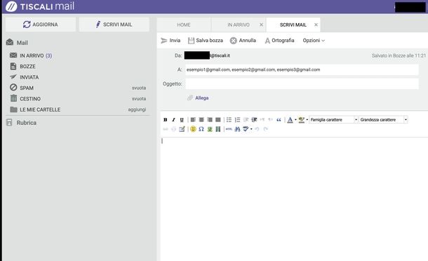
Task: Click the Mail envelope icon in sidebar
Action: [x=10, y=42]
